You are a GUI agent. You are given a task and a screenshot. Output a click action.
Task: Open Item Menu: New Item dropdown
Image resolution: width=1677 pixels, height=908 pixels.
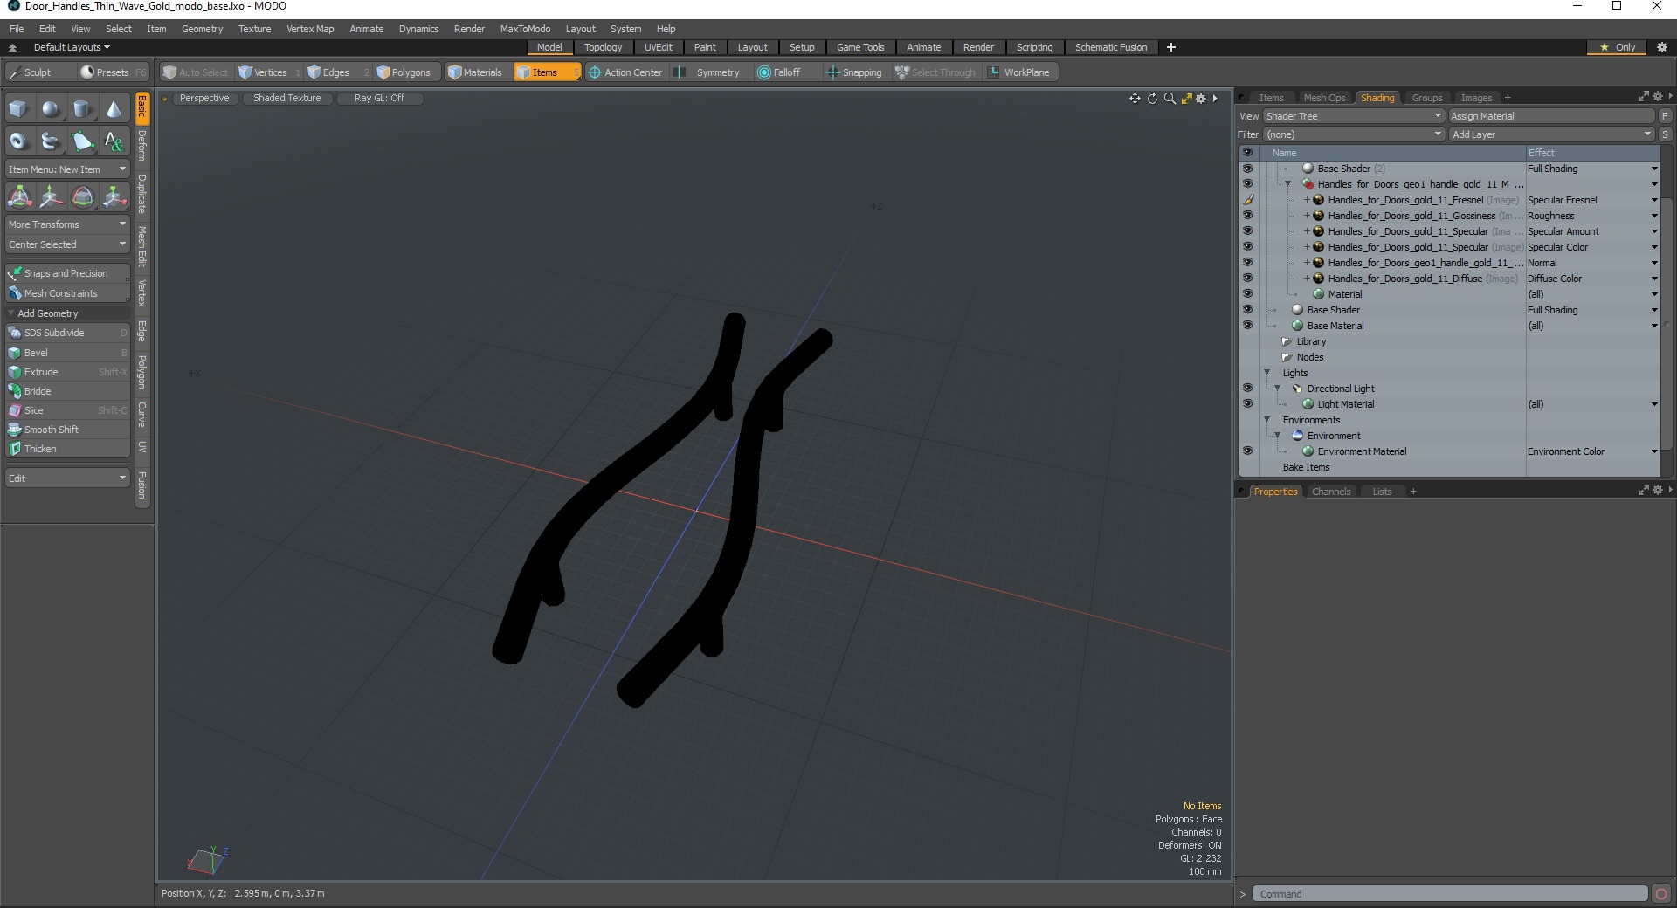coord(67,169)
